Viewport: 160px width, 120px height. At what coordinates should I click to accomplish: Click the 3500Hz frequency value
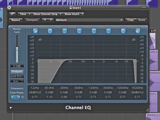pos(108,88)
